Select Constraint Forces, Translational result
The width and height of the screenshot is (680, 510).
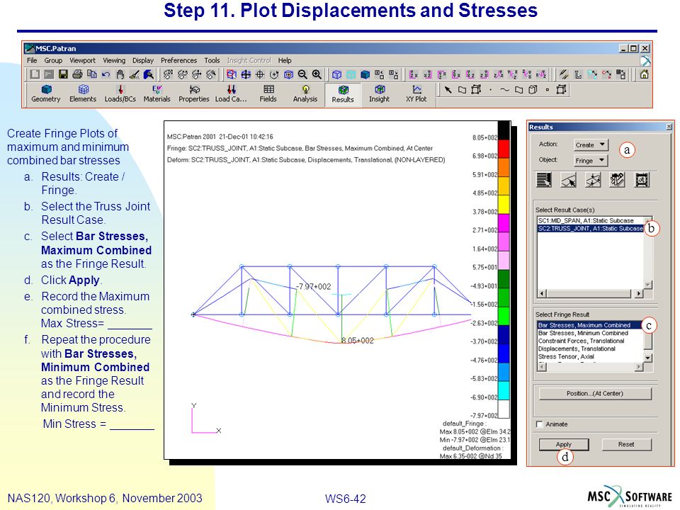(x=590, y=341)
